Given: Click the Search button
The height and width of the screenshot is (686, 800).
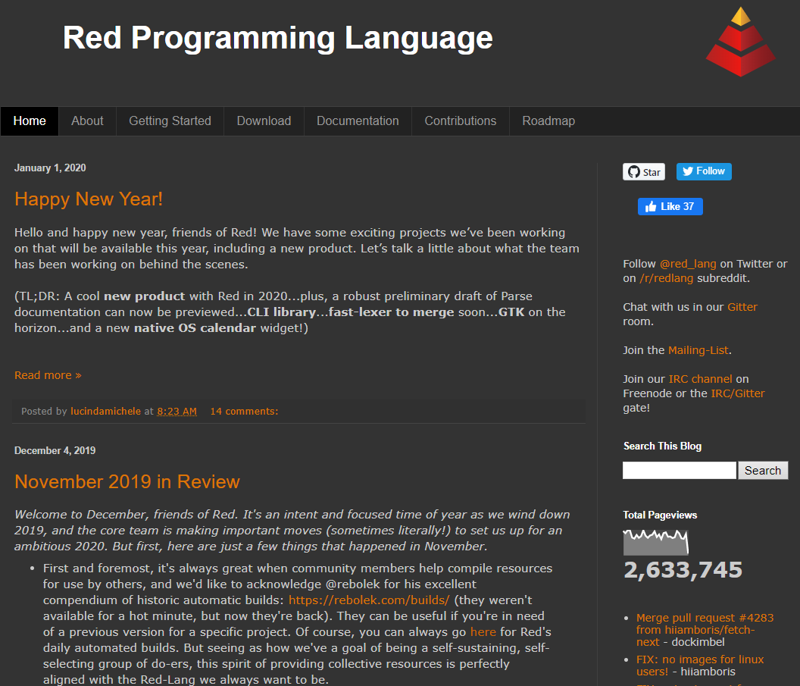Looking at the screenshot, I should 763,470.
